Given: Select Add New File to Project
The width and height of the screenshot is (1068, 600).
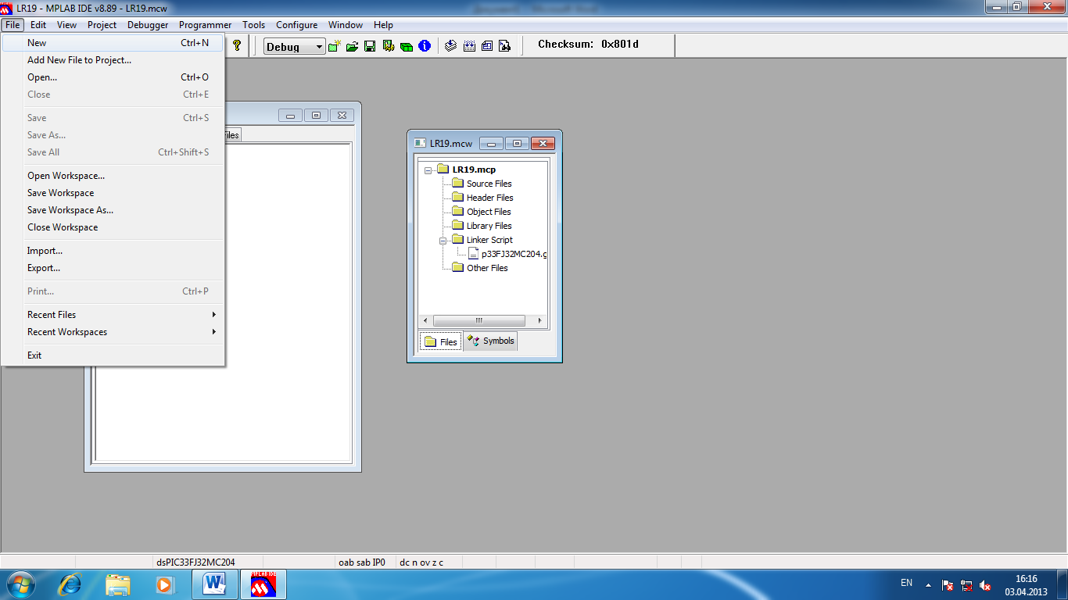Looking at the screenshot, I should 113,60.
